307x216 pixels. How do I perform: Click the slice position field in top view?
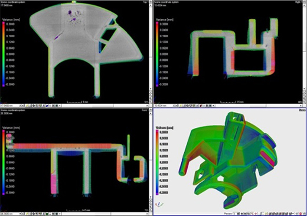10,106
